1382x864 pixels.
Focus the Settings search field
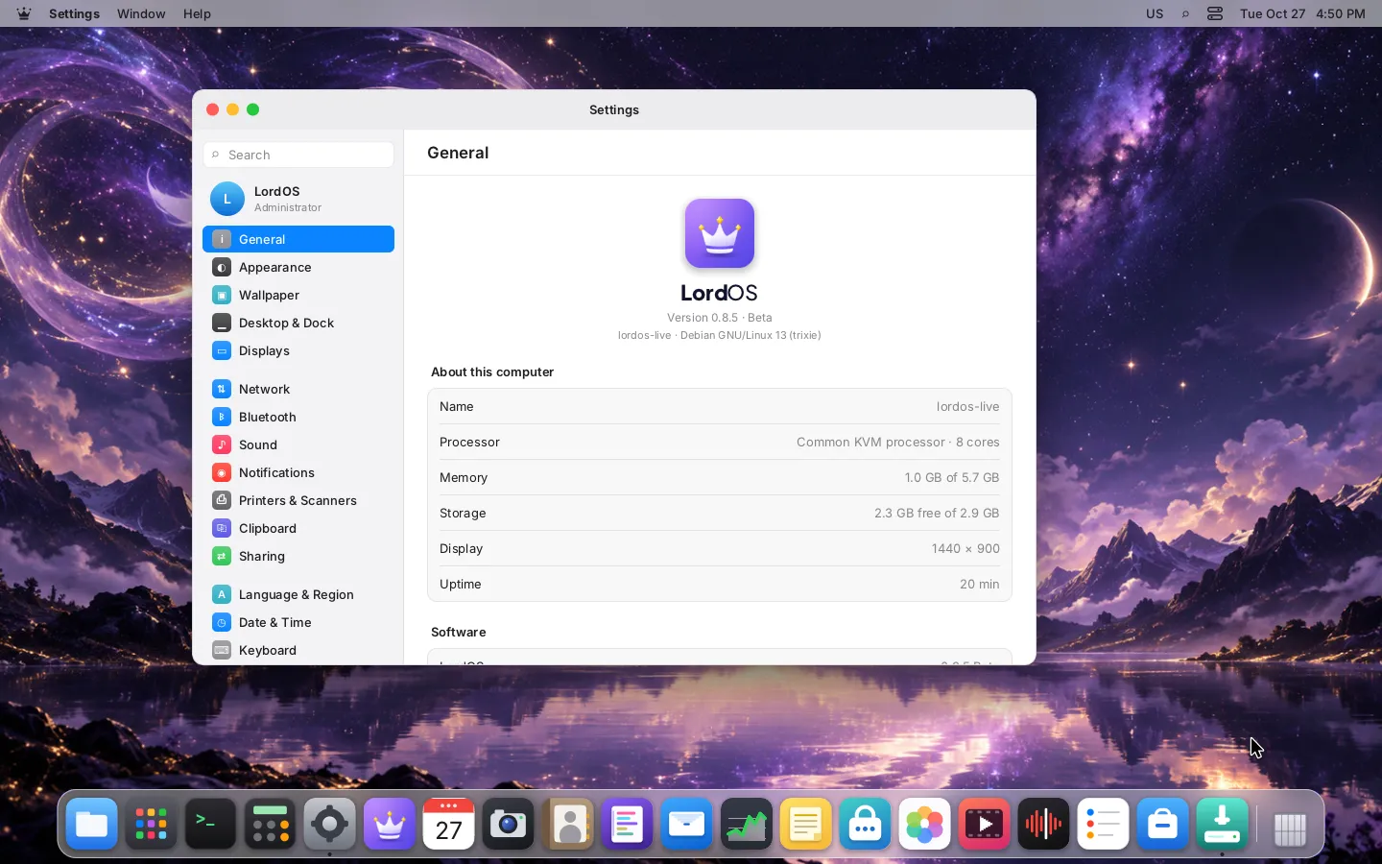pos(298,155)
